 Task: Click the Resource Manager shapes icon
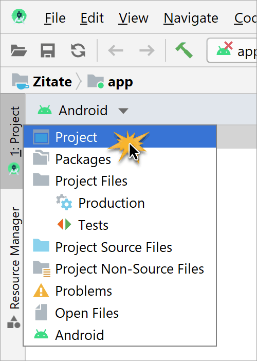point(13,322)
